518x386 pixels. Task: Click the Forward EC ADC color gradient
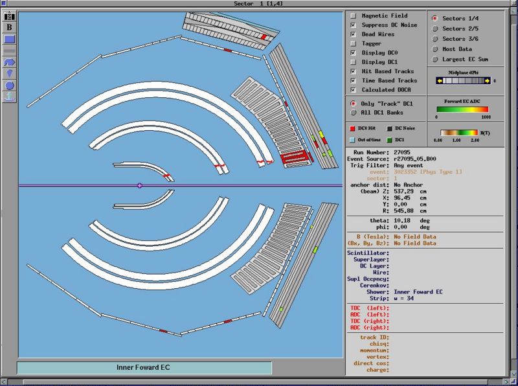462,109
